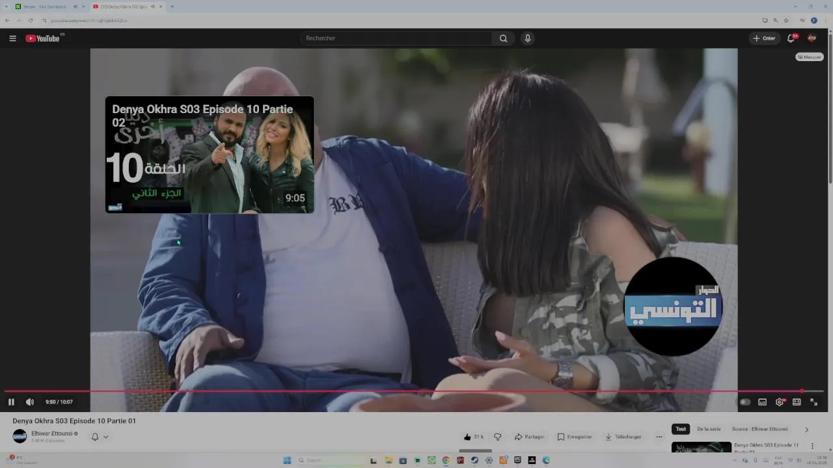Go to the YouTube home logo
Screen dimensions: 833x468
pyautogui.click(x=44, y=38)
